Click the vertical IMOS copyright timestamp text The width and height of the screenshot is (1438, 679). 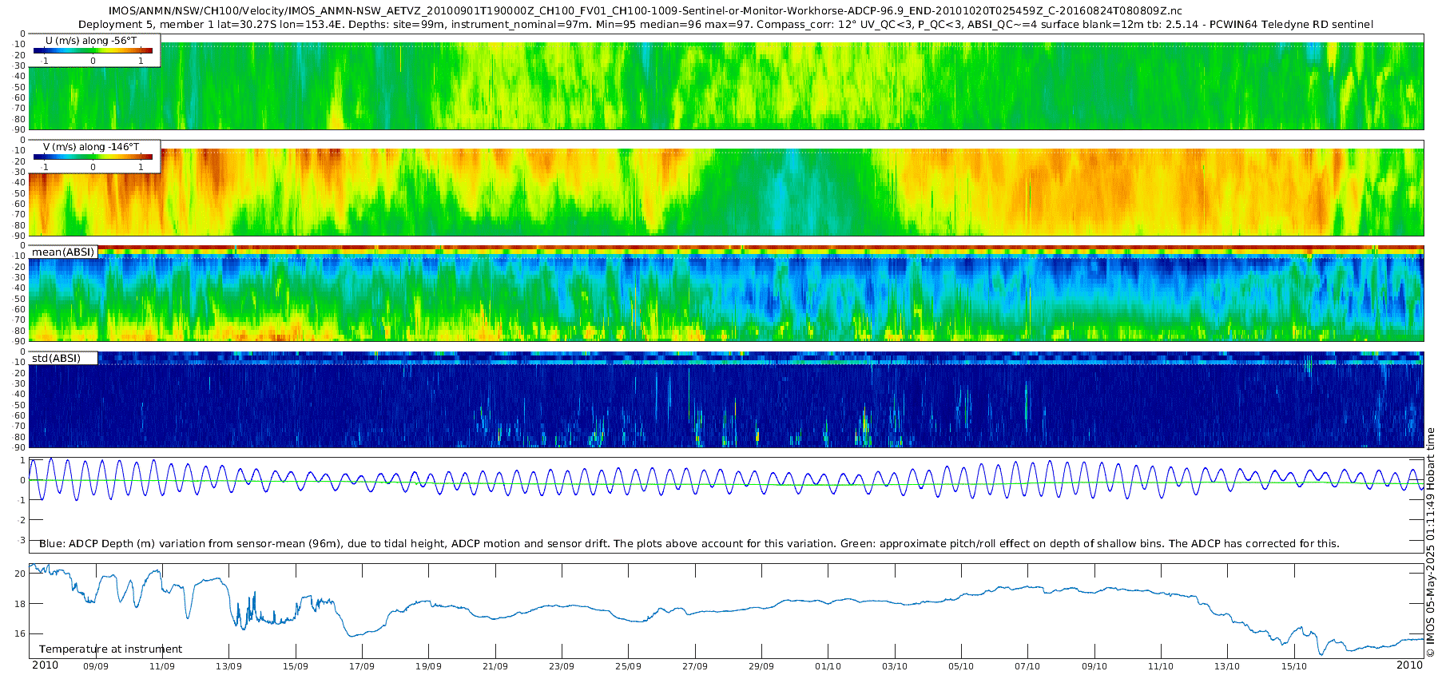(x=1430, y=543)
